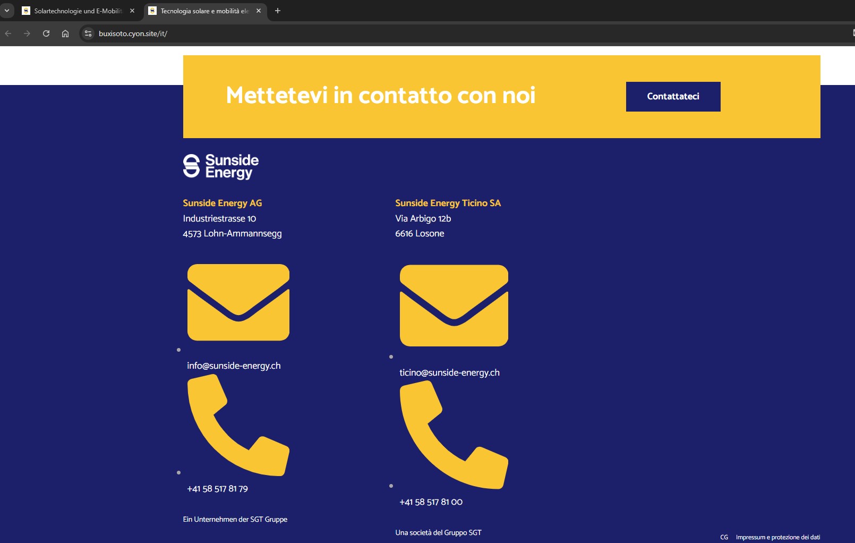The width and height of the screenshot is (855, 543).
Task: Click the Sunside Energy logo
Action: 221,167
